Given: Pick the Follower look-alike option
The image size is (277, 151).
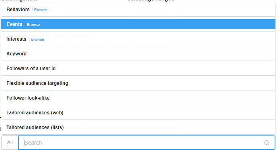Looking at the screenshot, I should click(138, 98).
